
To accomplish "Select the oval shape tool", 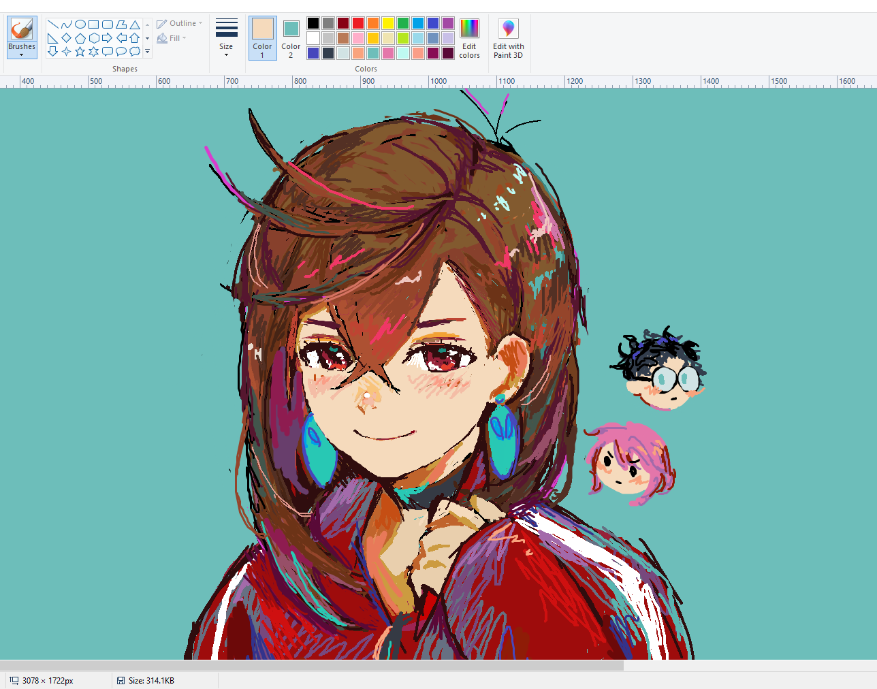I will (x=80, y=25).
